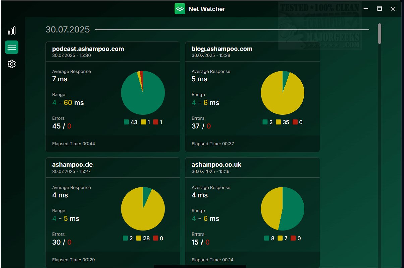The image size is (404, 268).
Task: Maximize the Net Watcher window
Action: point(380,9)
